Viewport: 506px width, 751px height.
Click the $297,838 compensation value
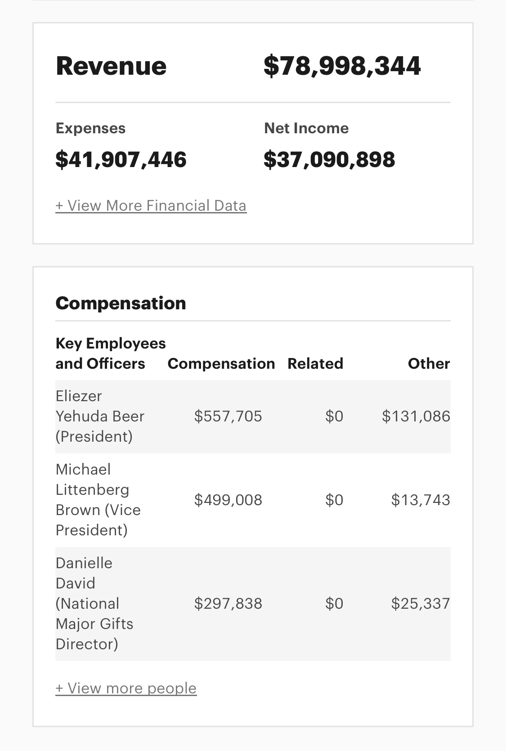(x=228, y=603)
